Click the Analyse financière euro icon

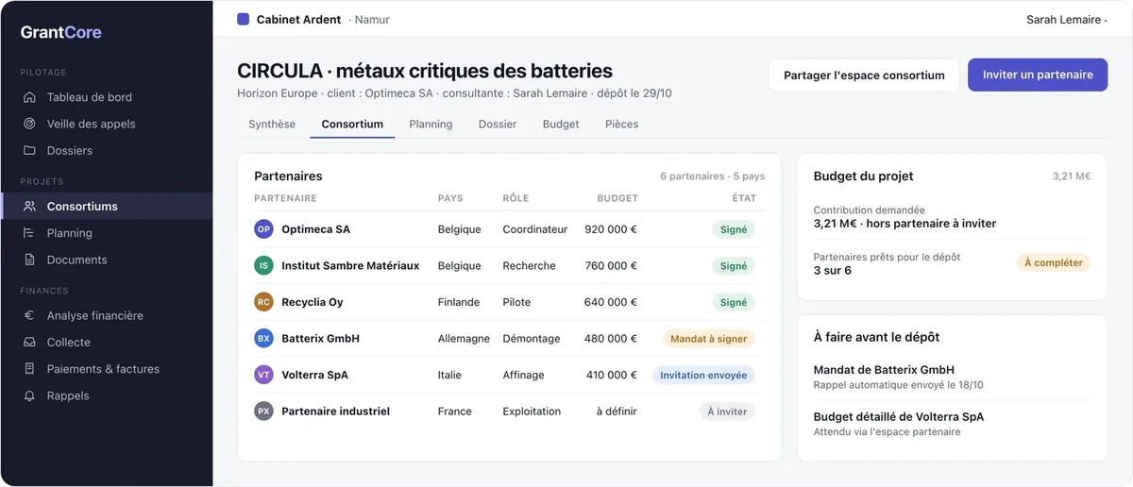[30, 315]
